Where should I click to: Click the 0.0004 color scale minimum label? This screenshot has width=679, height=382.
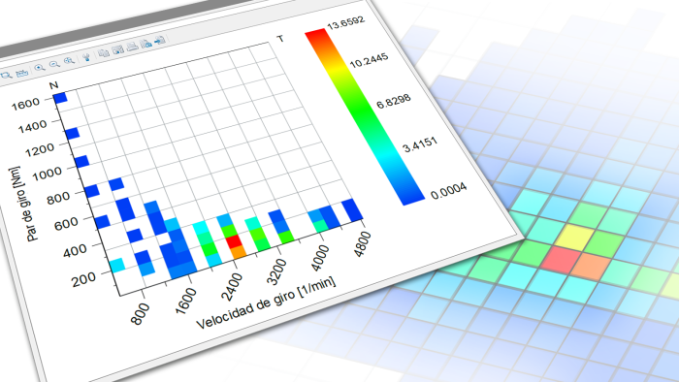(448, 191)
